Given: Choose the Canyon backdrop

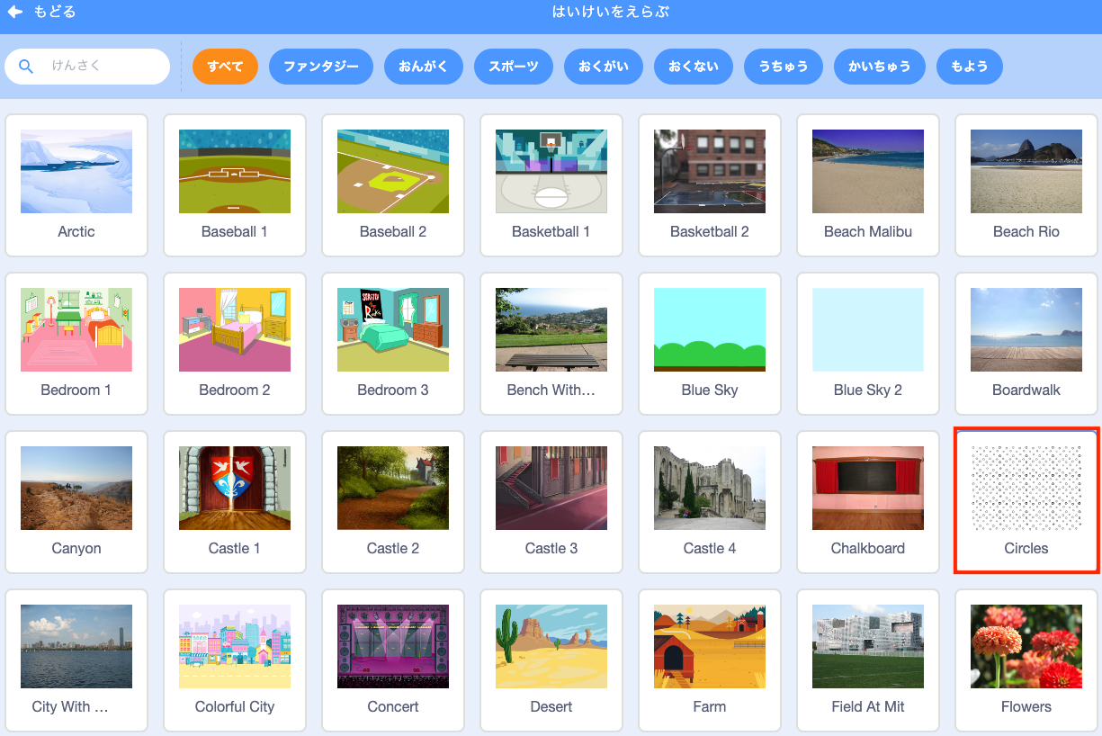Looking at the screenshot, I should 76,502.
